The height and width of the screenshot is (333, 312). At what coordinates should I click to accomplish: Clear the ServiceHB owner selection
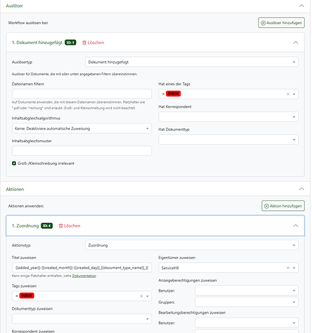[288, 268]
